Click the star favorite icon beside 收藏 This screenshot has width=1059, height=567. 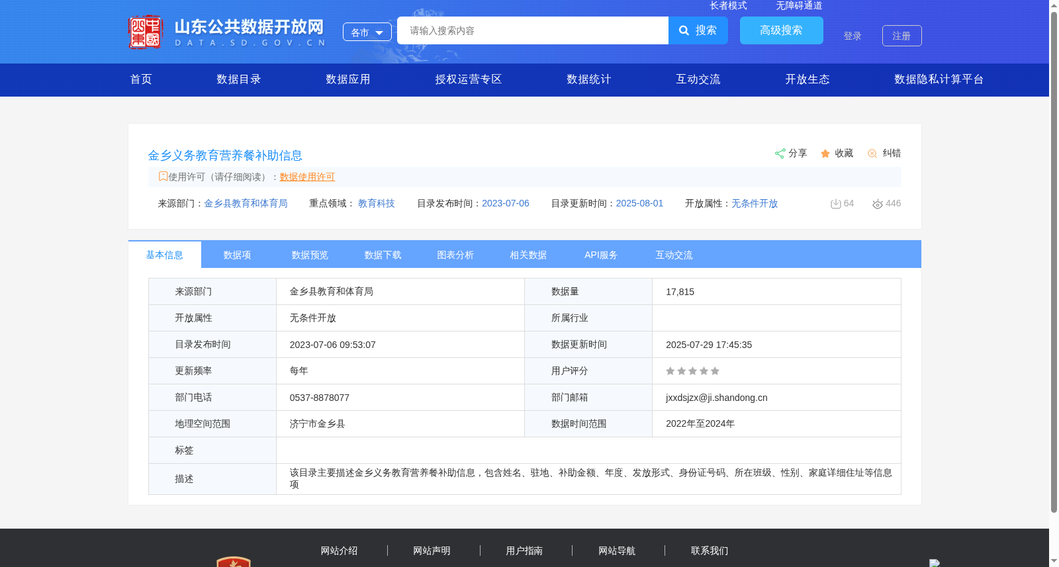point(825,153)
